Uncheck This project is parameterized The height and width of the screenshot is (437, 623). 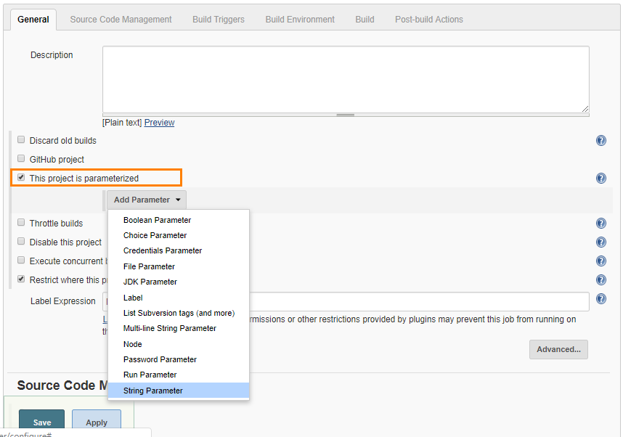pyautogui.click(x=21, y=177)
